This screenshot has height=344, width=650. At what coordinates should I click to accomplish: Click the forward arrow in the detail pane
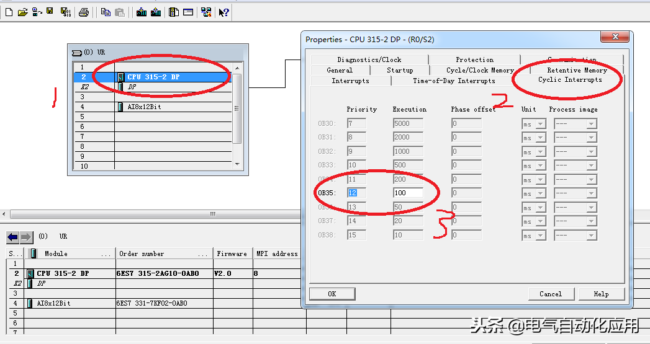point(26,237)
